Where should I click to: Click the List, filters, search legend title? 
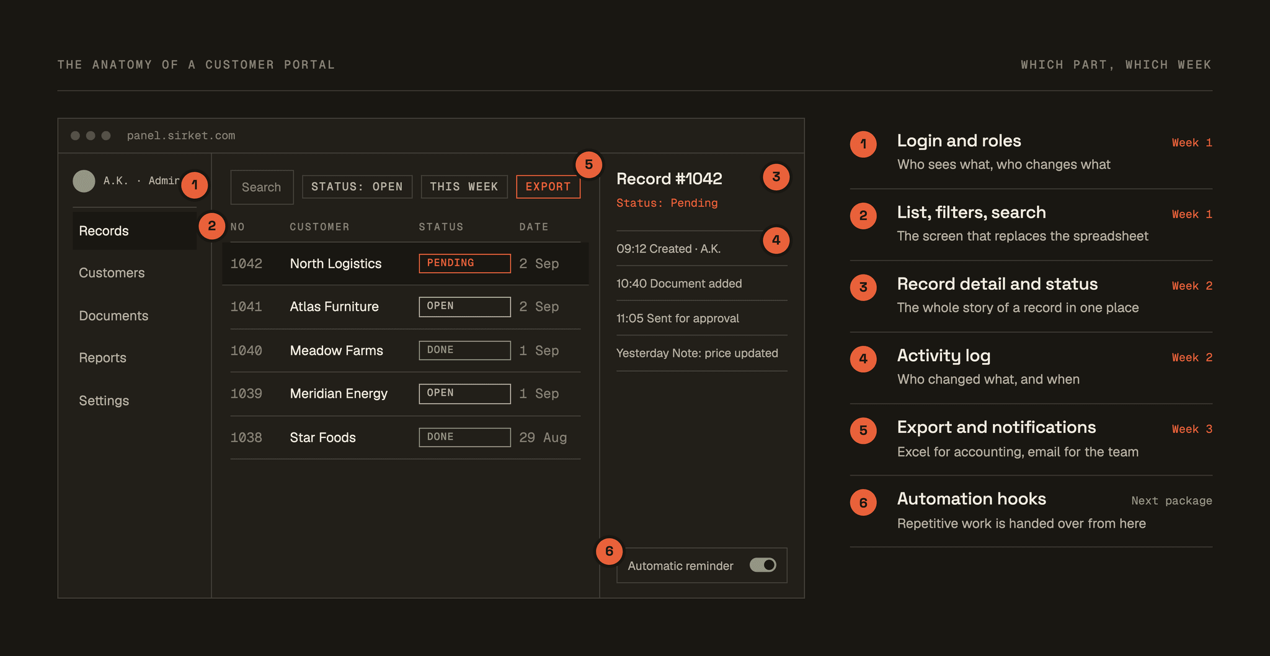pyautogui.click(x=971, y=212)
